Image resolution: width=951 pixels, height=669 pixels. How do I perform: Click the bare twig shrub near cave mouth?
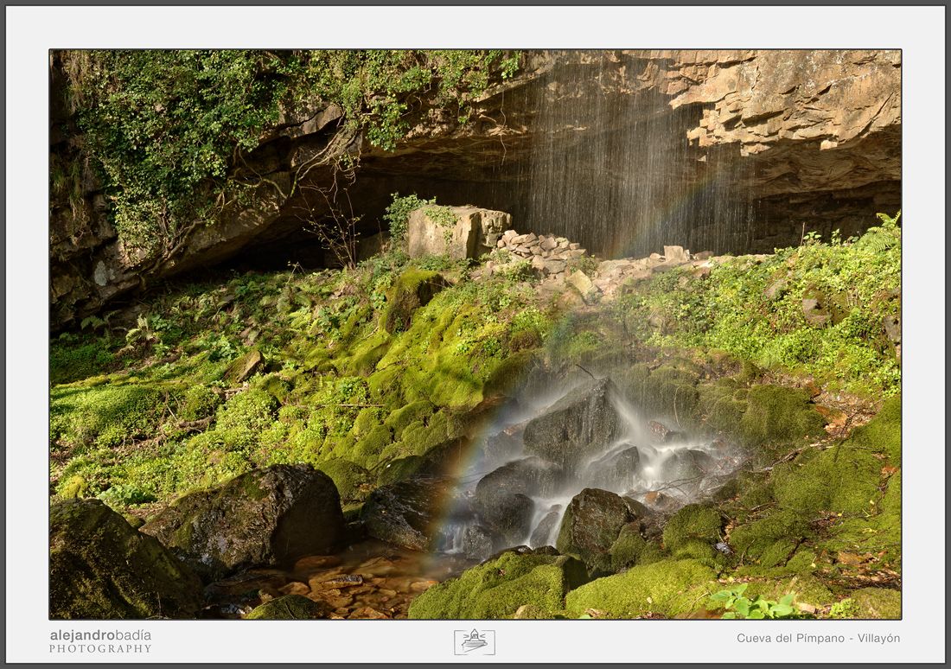[x=332, y=225]
